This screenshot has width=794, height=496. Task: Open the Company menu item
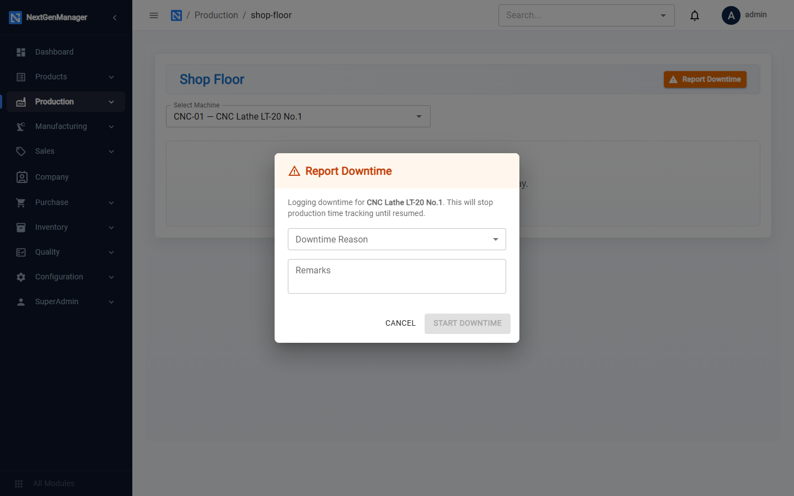66,177
